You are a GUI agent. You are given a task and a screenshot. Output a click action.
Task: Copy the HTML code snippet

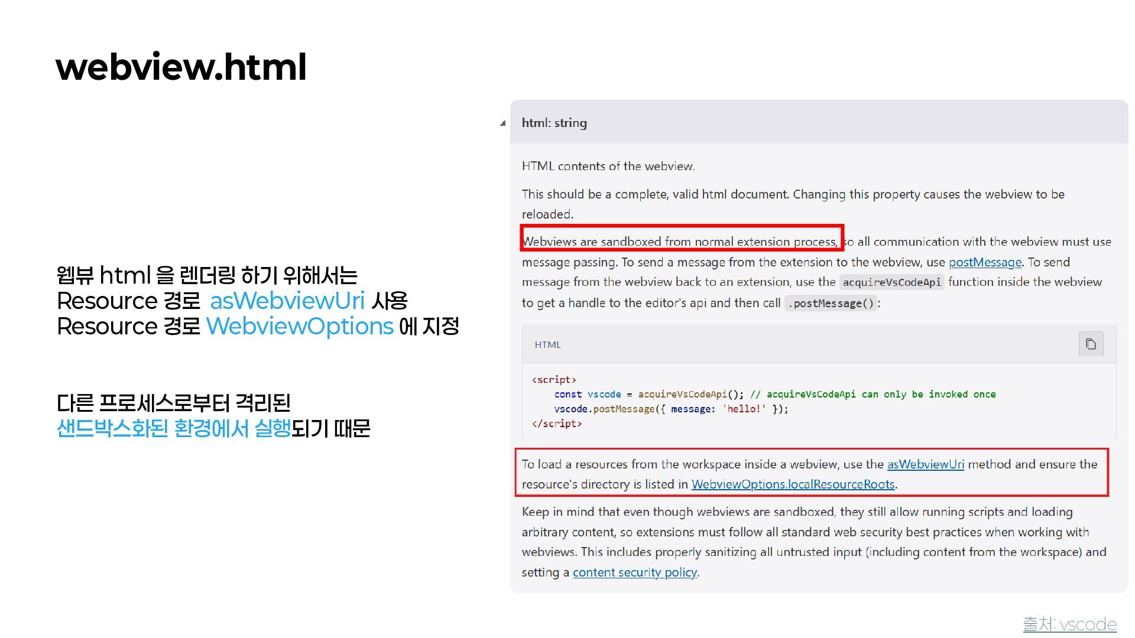(1091, 344)
